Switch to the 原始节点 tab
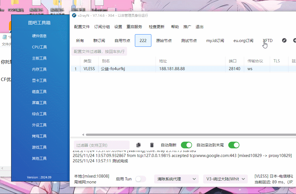 (164, 41)
